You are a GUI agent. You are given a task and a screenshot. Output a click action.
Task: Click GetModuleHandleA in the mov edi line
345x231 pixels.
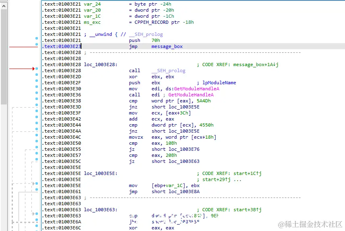click(x=197, y=89)
